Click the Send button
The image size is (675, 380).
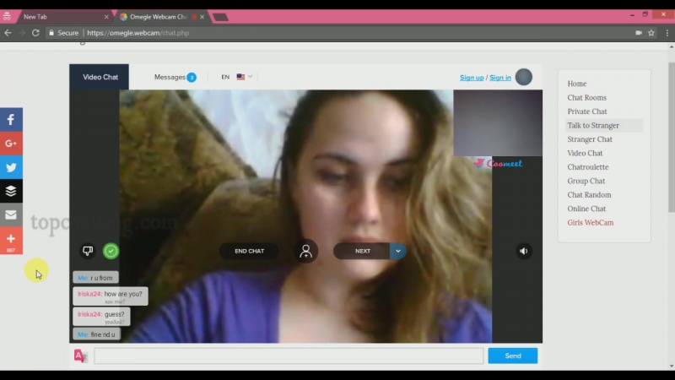point(513,356)
